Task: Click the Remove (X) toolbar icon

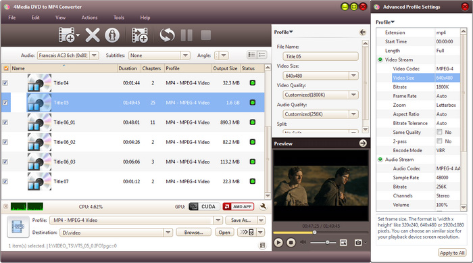Action: [93, 35]
